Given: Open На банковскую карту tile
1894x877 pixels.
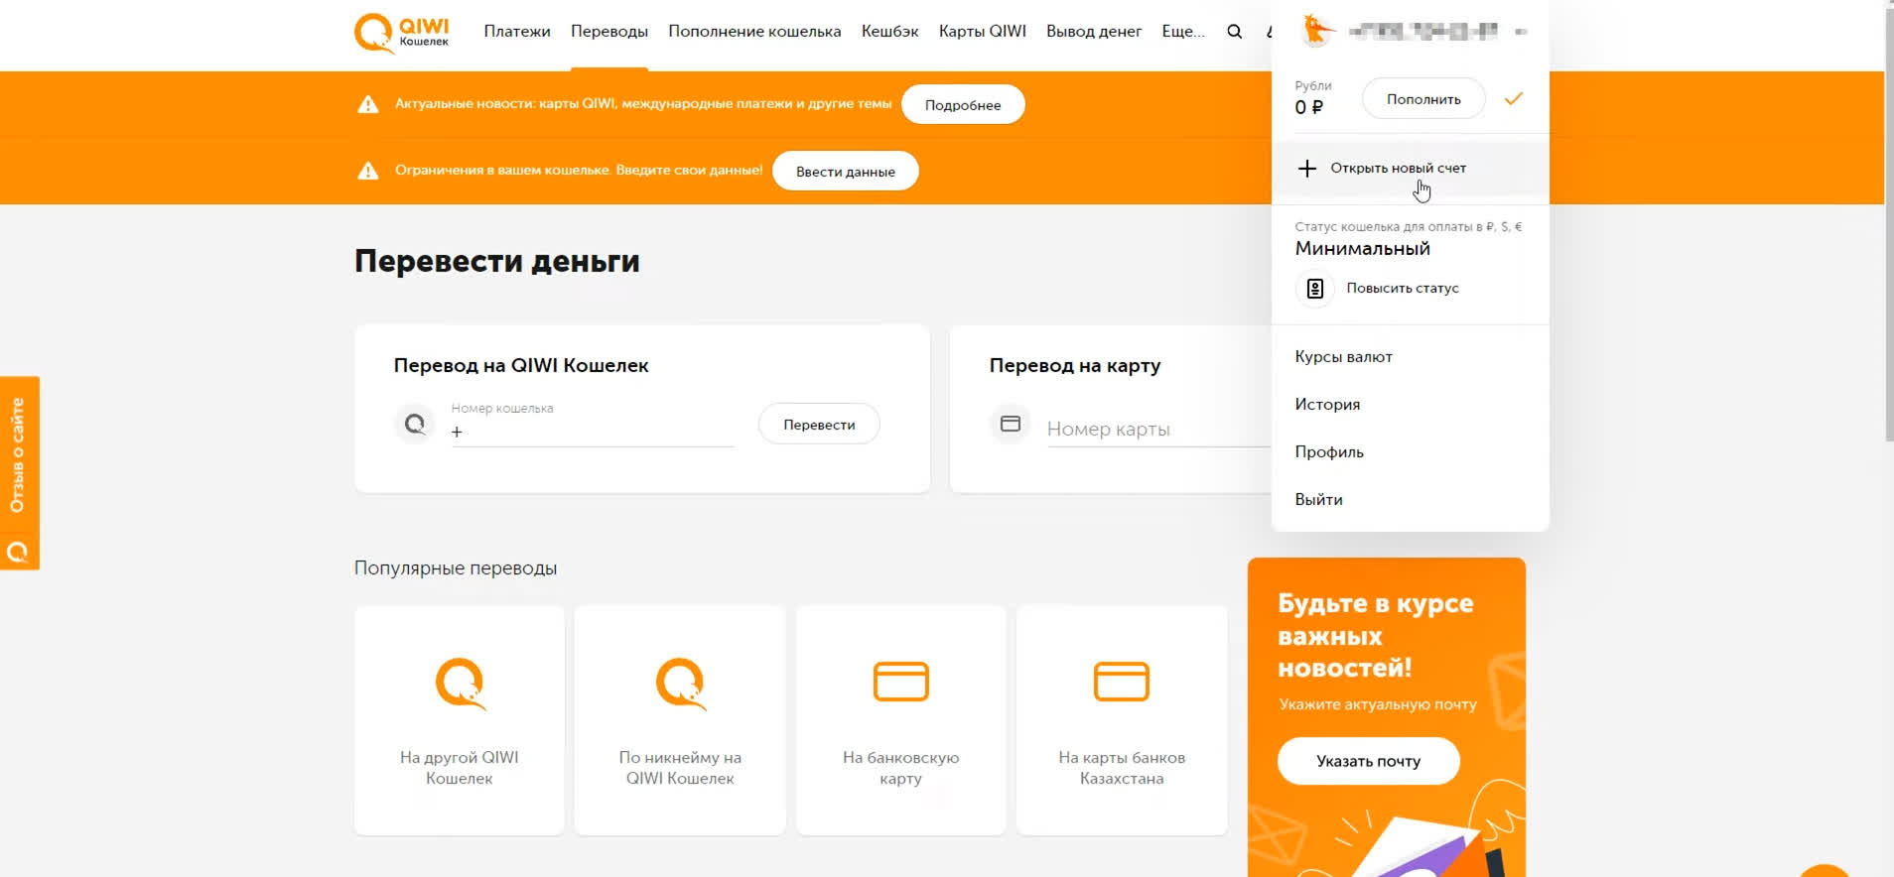Looking at the screenshot, I should point(901,720).
